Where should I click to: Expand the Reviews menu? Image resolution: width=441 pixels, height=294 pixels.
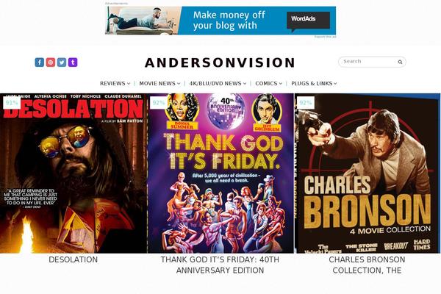click(x=115, y=84)
